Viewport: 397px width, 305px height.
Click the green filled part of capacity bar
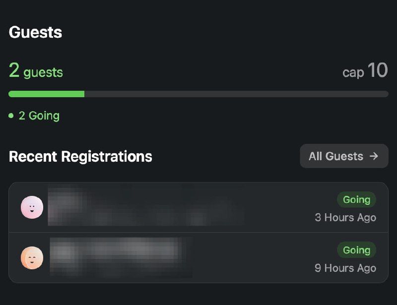tap(46, 94)
